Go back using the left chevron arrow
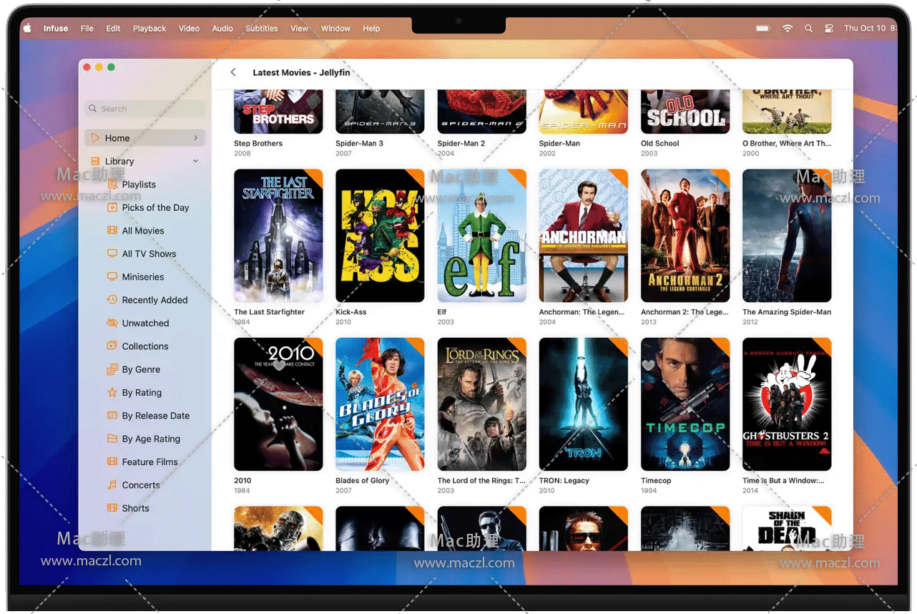This screenshot has height=614, width=917. pyautogui.click(x=233, y=72)
